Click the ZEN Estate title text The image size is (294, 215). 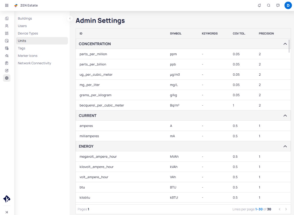29,5
